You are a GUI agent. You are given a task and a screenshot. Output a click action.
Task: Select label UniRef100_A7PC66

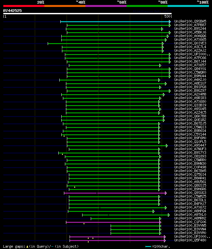click(x=190, y=58)
